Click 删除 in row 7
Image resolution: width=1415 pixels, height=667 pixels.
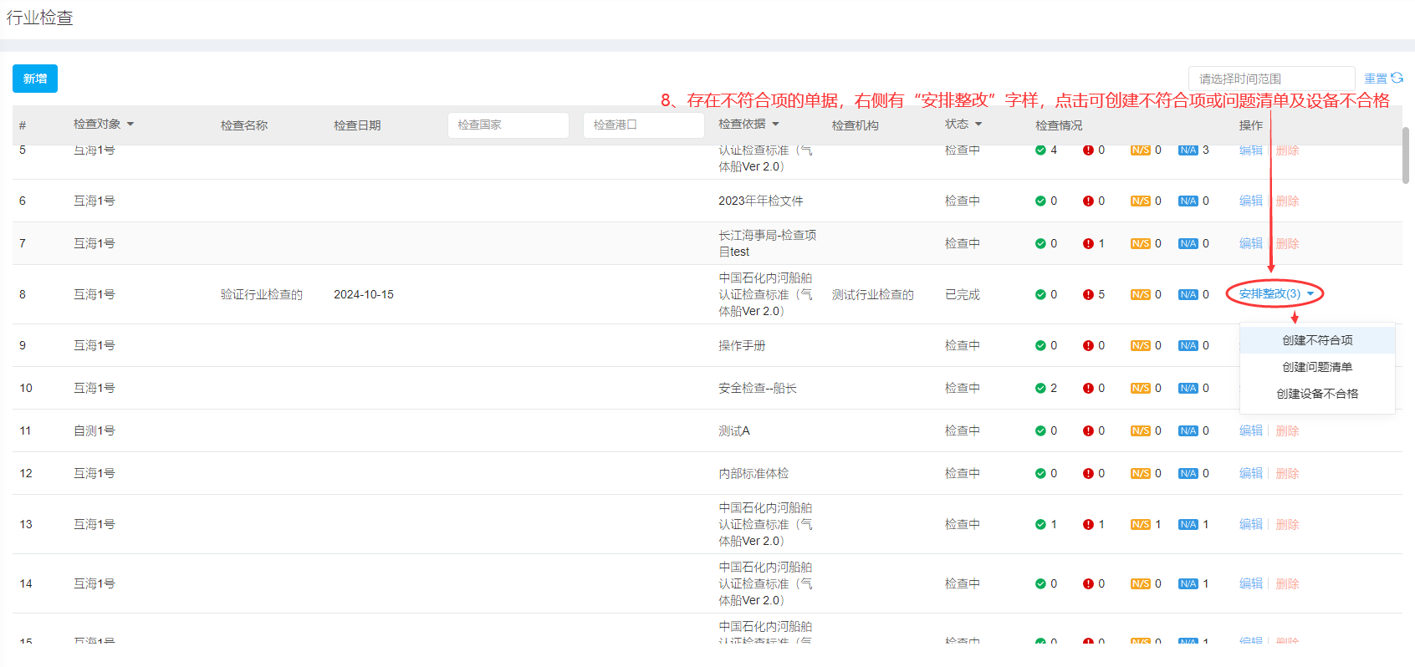(1287, 243)
